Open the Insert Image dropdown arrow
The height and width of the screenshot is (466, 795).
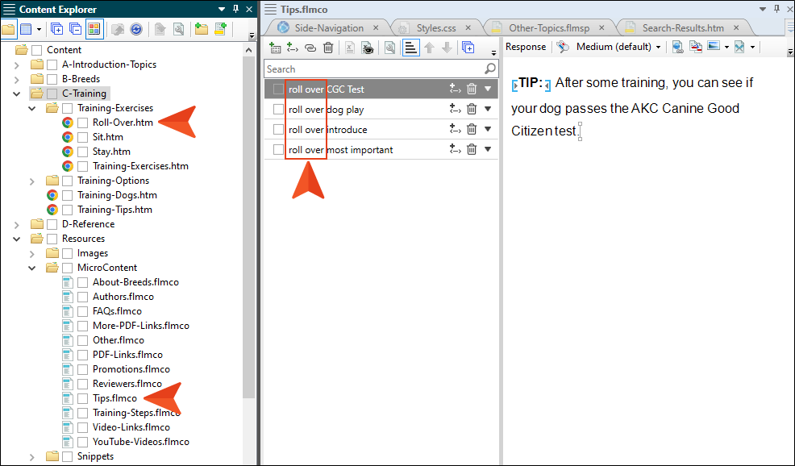(x=726, y=47)
